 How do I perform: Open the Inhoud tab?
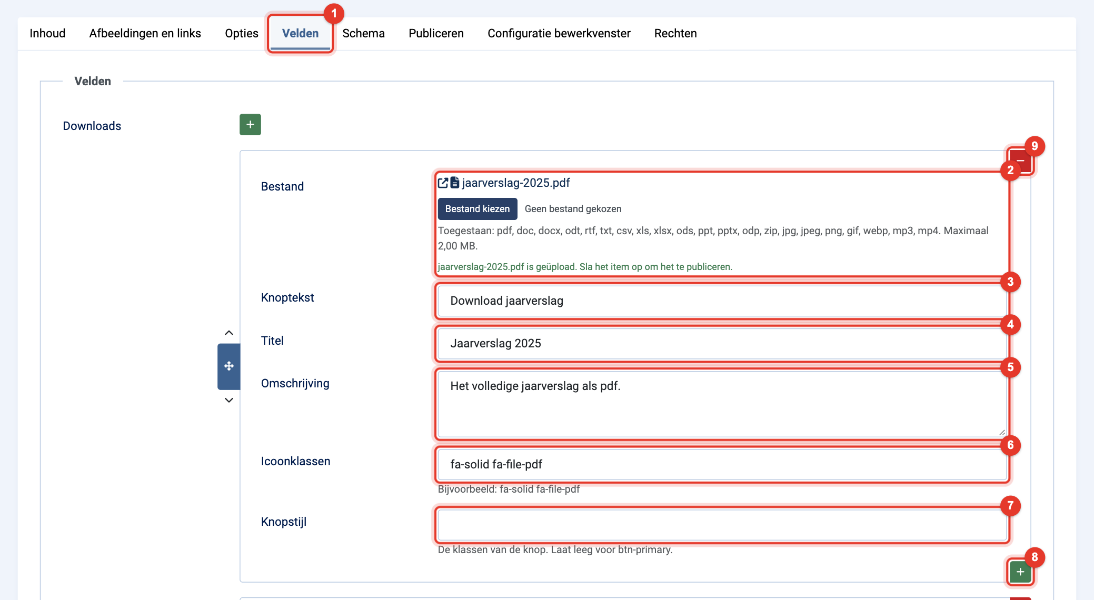(47, 33)
